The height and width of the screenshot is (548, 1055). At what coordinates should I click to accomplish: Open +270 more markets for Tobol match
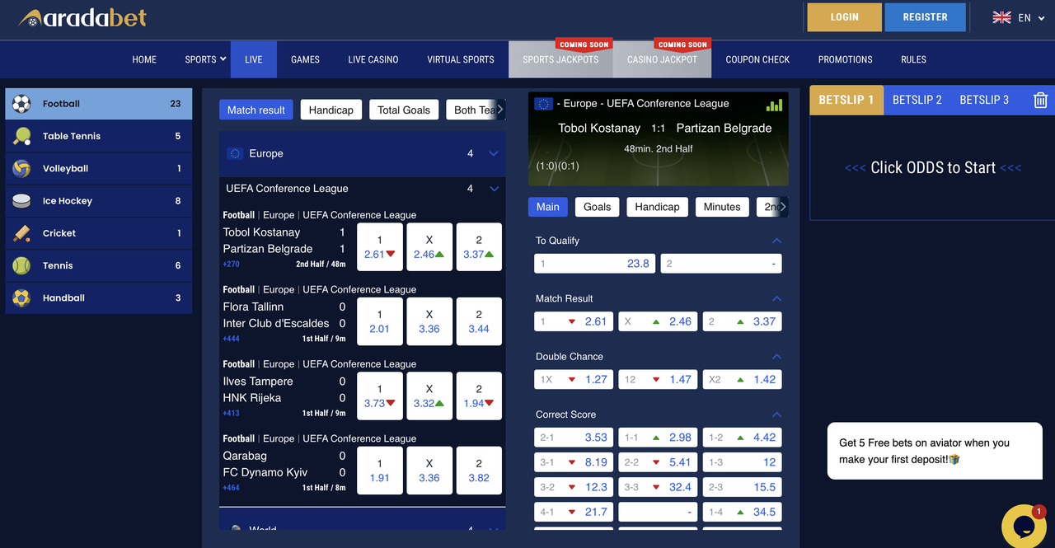[x=231, y=265]
